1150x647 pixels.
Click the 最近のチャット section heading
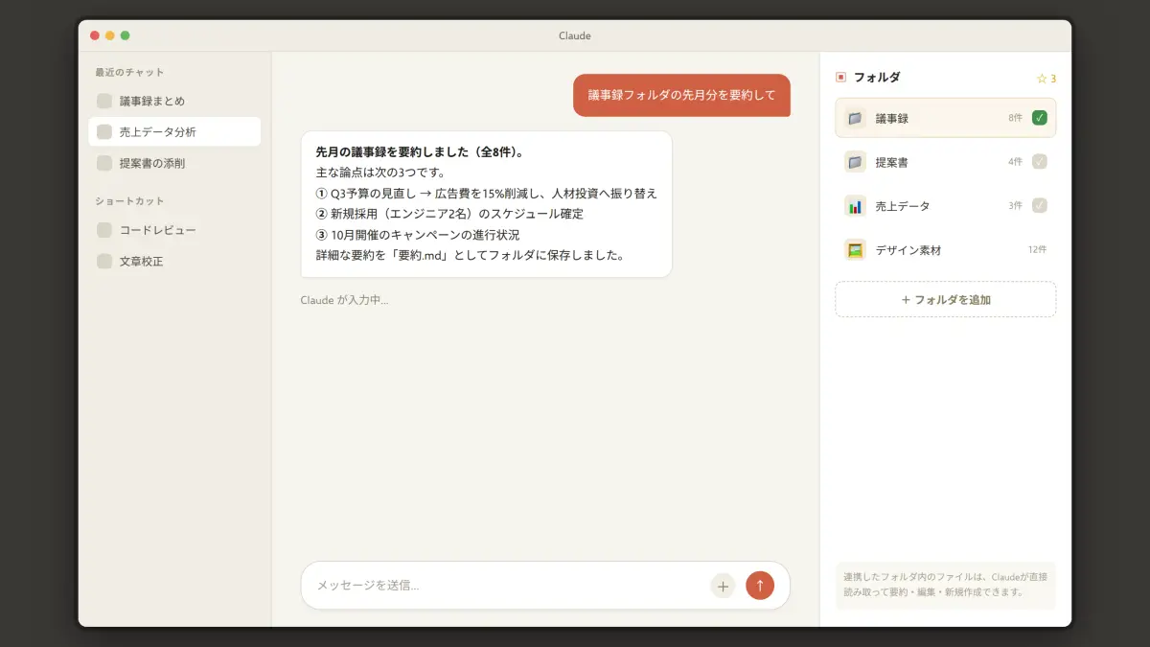pyautogui.click(x=129, y=72)
